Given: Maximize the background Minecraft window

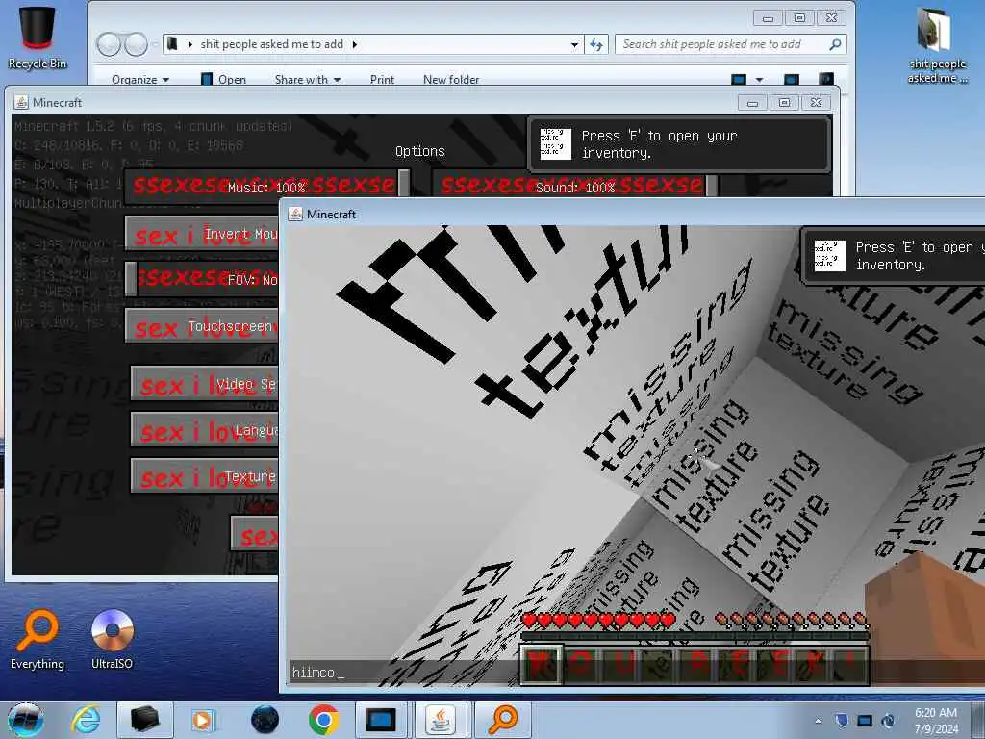Looking at the screenshot, I should (x=784, y=102).
